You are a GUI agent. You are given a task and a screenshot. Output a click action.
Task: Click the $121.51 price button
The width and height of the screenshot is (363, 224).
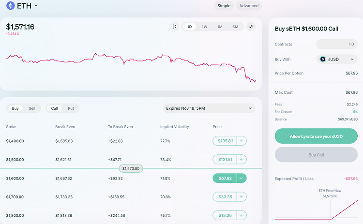pyautogui.click(x=225, y=160)
